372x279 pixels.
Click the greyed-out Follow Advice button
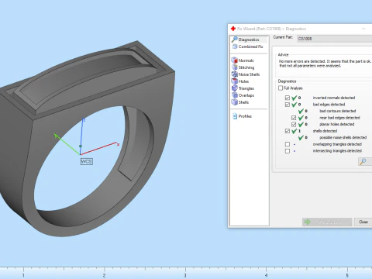click(x=327, y=222)
